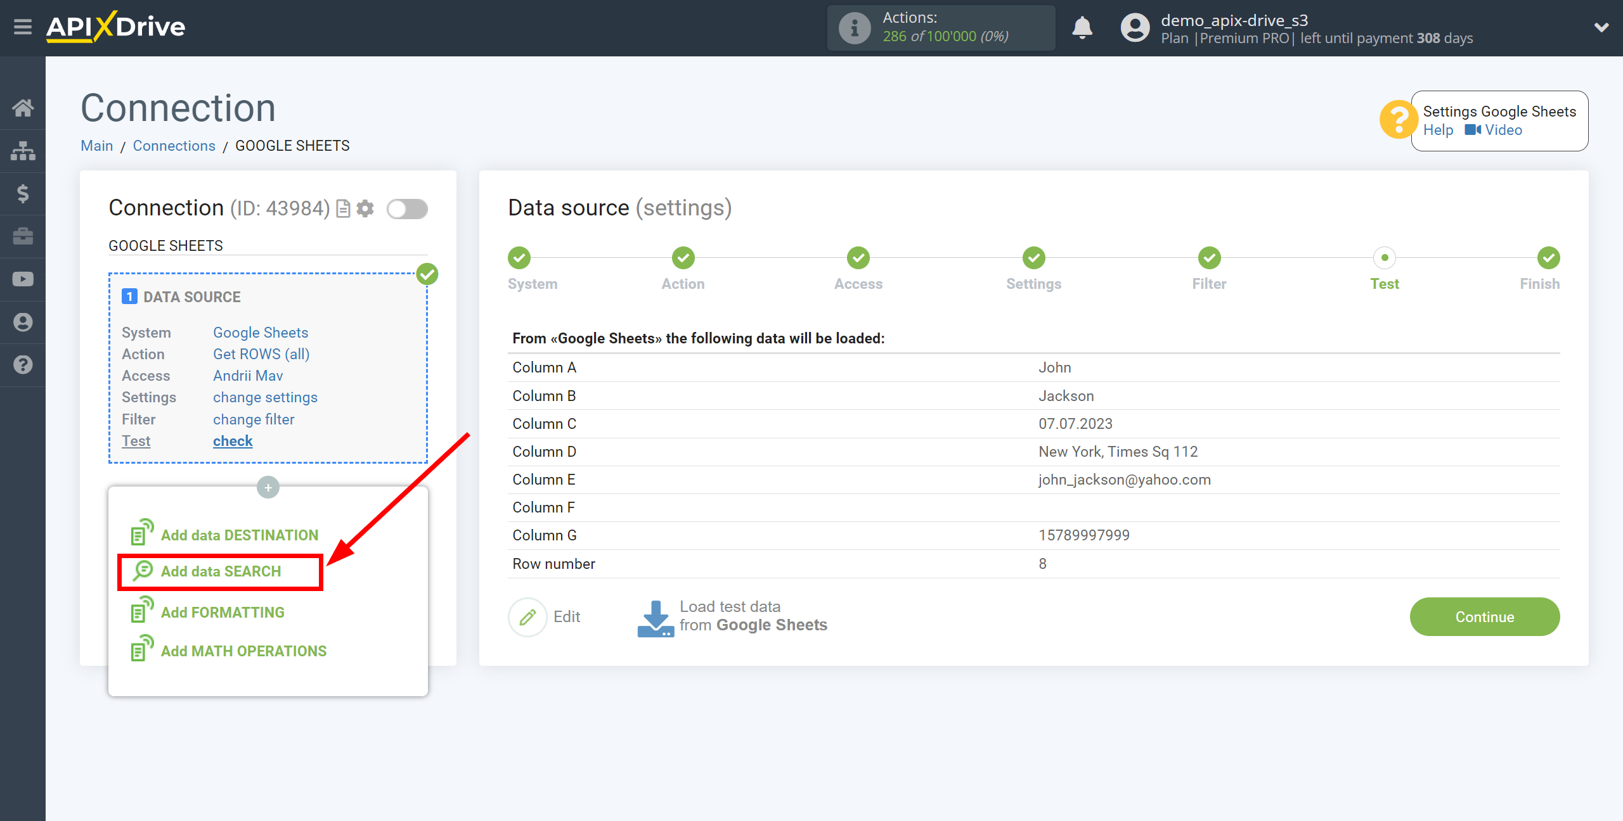Click the Edit pencil icon
The height and width of the screenshot is (821, 1623).
pyautogui.click(x=527, y=617)
